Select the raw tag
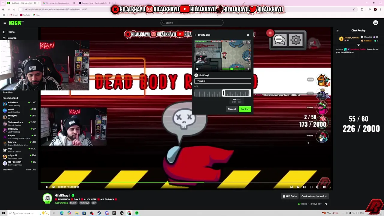 [x=94, y=203]
